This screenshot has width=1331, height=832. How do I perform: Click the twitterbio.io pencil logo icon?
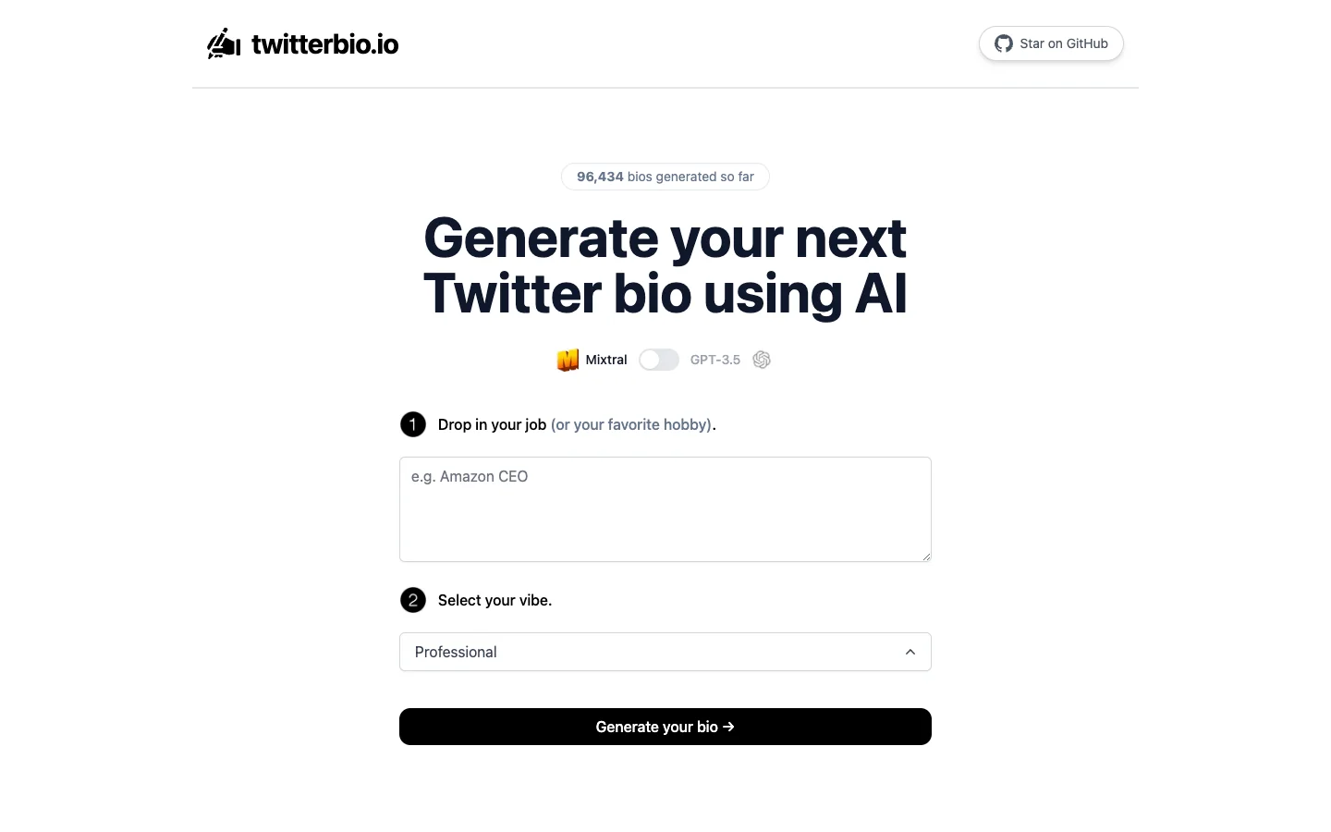pos(223,43)
